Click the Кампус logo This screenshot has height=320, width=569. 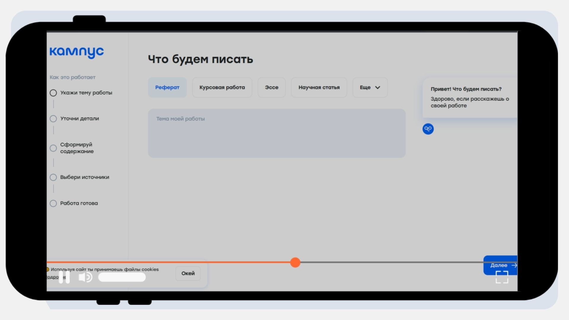point(76,52)
